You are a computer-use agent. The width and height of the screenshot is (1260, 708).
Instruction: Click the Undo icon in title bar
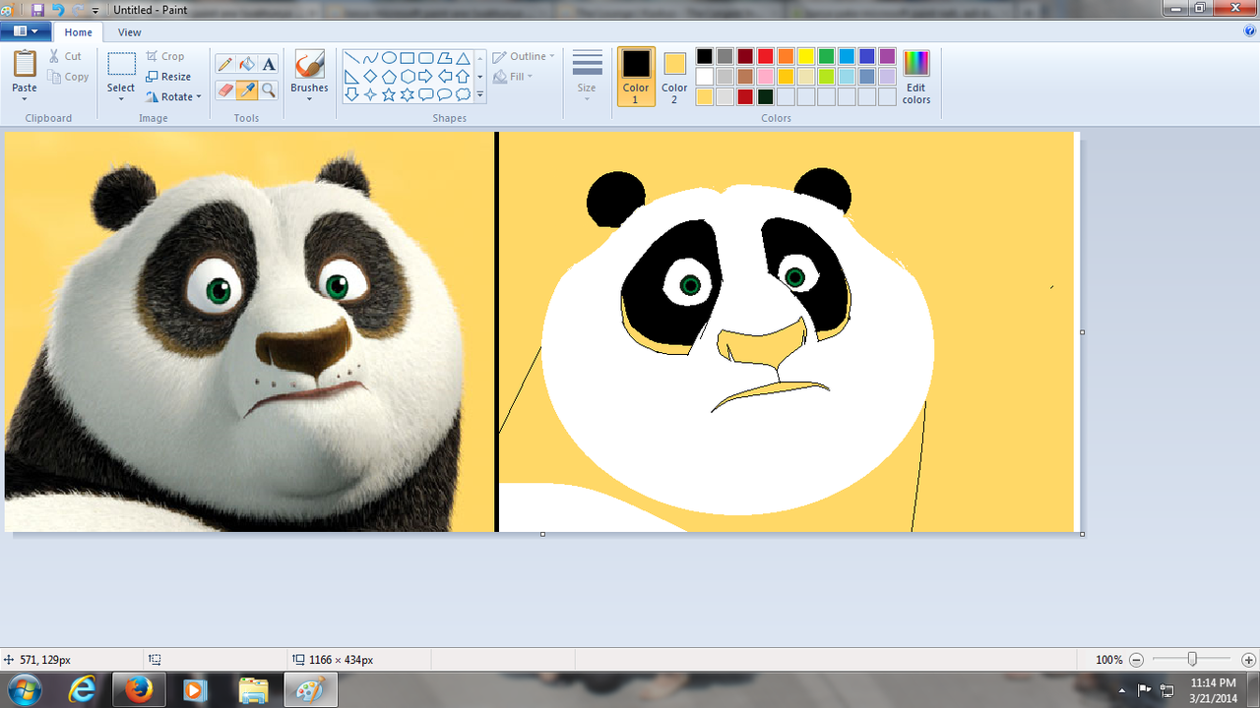click(57, 10)
